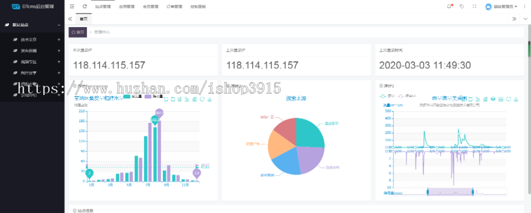531x213 pixels.
Task: Open 图片分享 in the sidebar
Action: pyautogui.click(x=29, y=73)
